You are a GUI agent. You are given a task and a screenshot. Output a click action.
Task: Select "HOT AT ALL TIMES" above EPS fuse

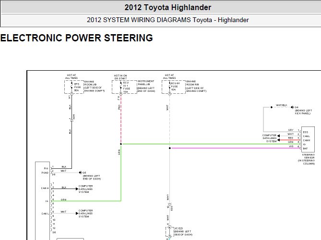(71, 77)
